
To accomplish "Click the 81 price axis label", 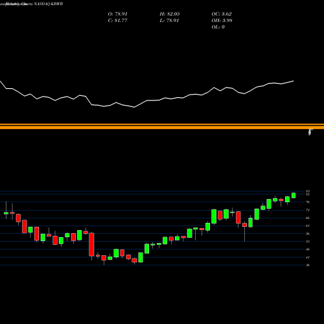I will click(x=308, y=194).
